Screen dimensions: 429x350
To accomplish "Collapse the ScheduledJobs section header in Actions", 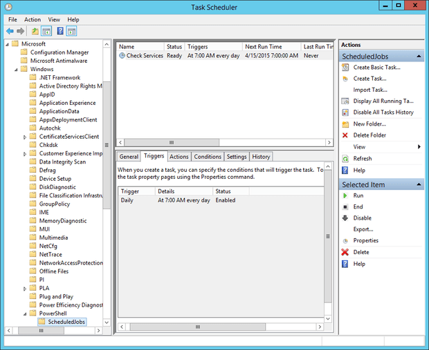I will [x=419, y=57].
